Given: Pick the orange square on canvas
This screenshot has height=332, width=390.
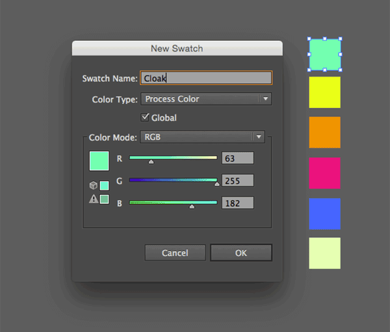Looking at the screenshot, I should tap(324, 133).
